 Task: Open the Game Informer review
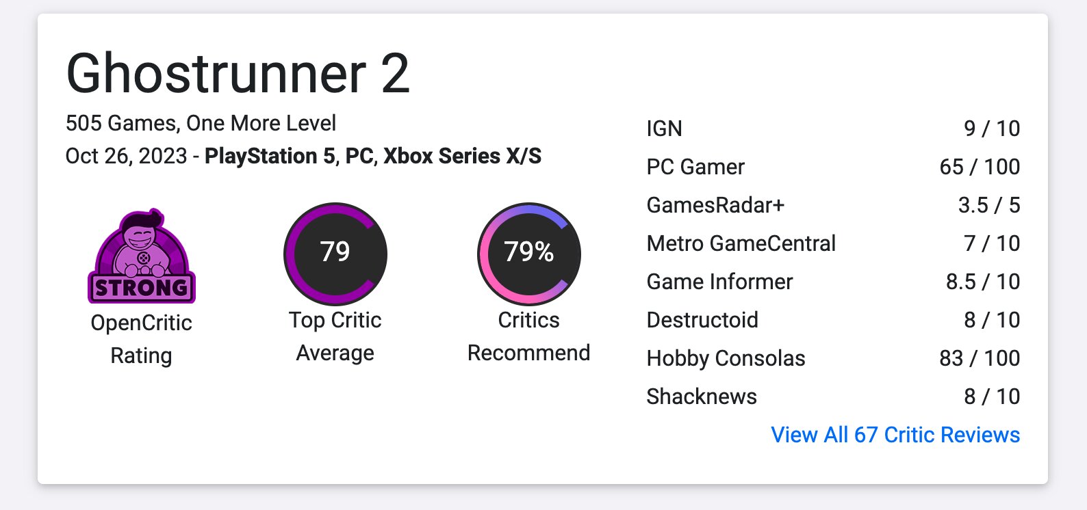tap(719, 282)
